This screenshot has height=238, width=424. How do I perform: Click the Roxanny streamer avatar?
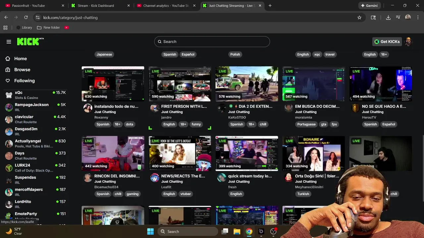[88, 108]
